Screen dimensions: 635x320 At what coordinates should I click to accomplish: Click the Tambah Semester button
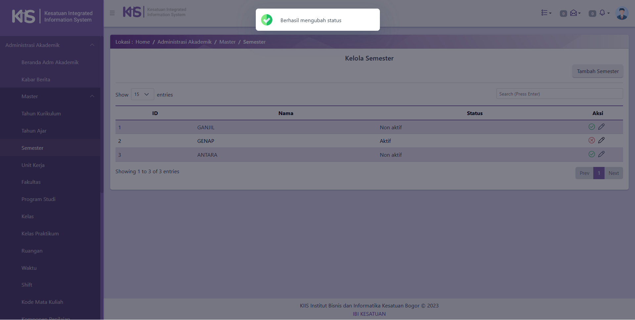pos(598,71)
